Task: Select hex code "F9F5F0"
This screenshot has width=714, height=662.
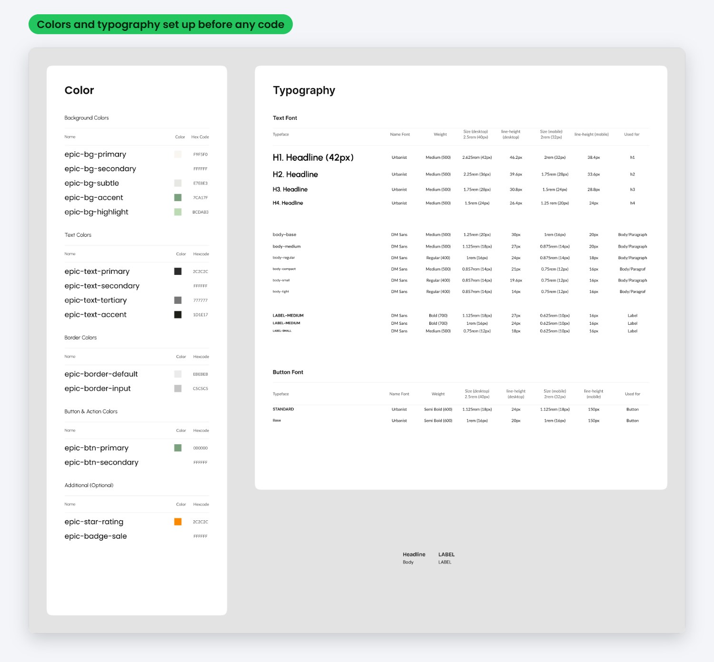Action: pyautogui.click(x=200, y=155)
